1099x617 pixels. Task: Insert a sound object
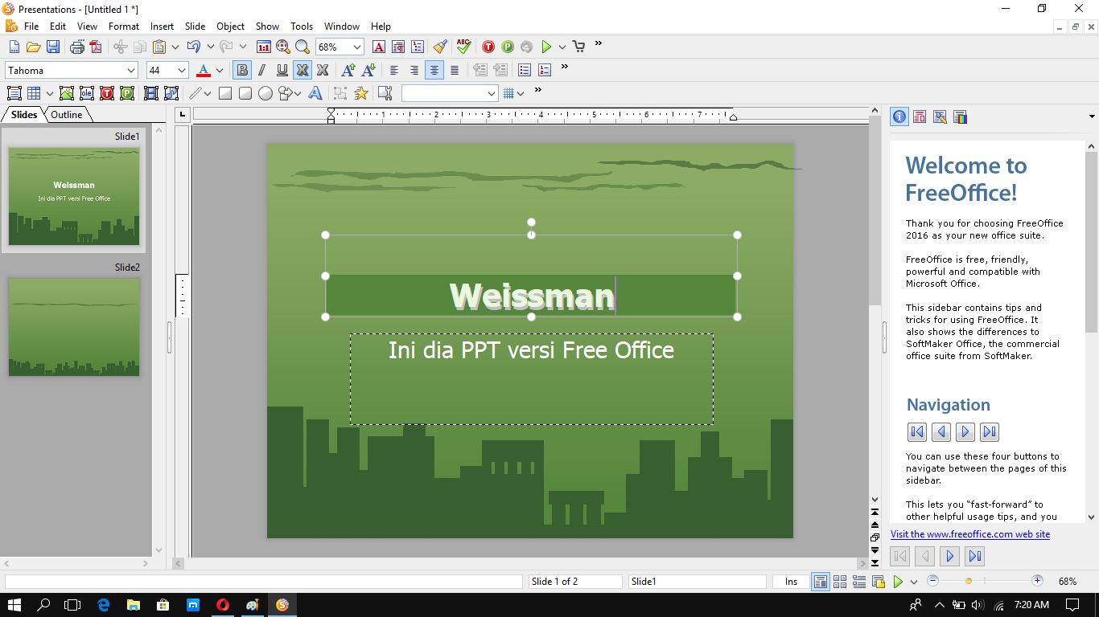[170, 93]
